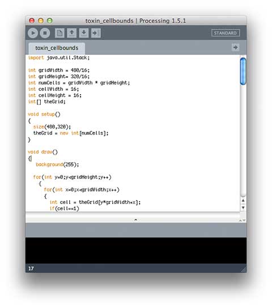Screen dimensions: 272x308
Task: Select the toxin_cellbounds tab
Action: click(57, 48)
